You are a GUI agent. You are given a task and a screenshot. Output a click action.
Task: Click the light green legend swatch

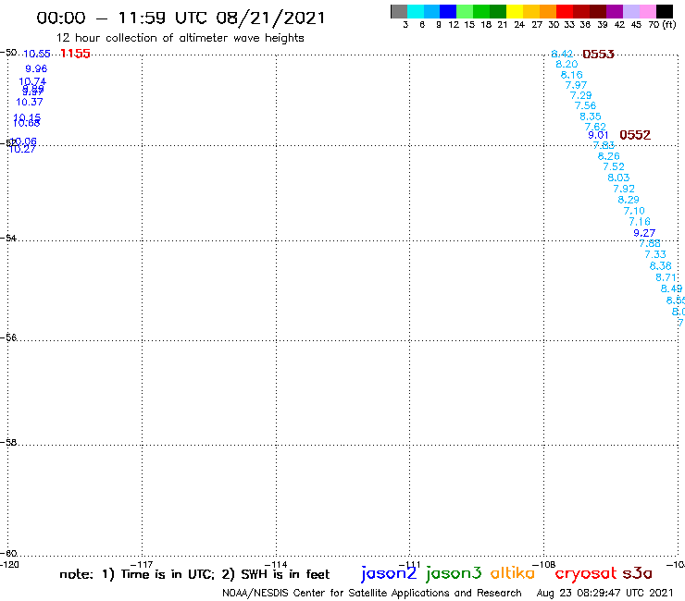(x=465, y=11)
